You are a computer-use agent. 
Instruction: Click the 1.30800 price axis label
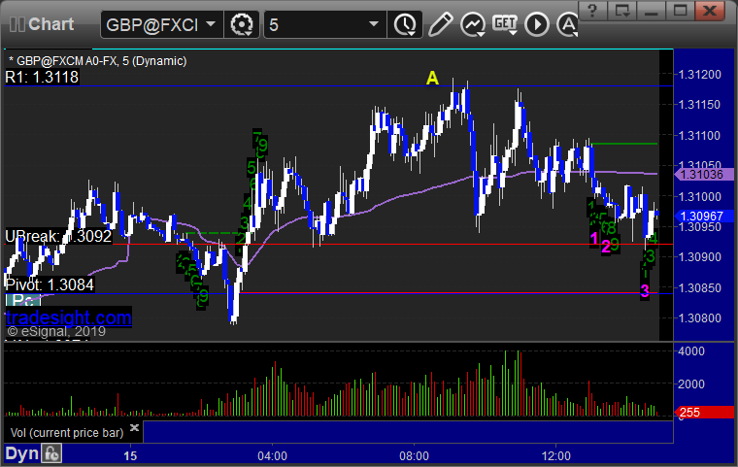[699, 318]
